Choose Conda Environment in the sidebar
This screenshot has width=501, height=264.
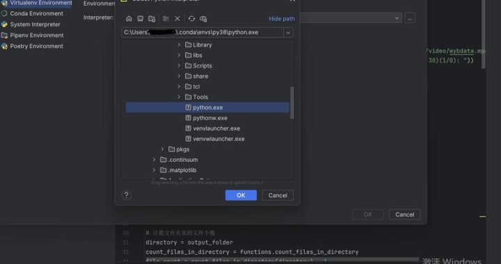pyautogui.click(x=36, y=14)
